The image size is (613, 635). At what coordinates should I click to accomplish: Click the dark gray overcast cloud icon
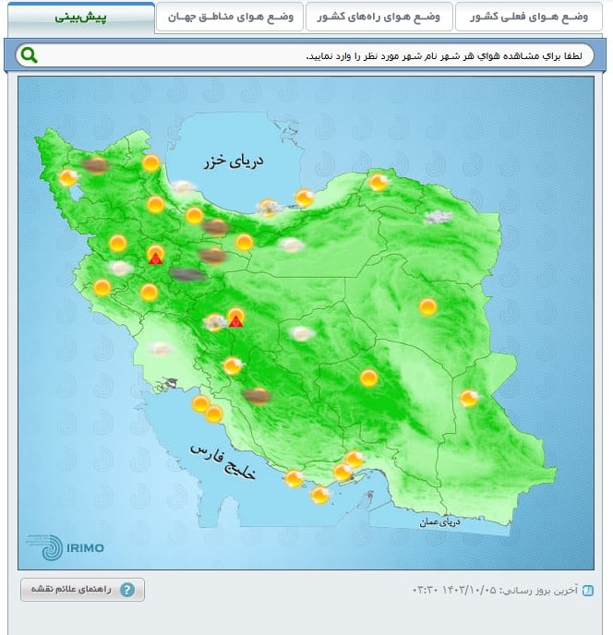[186, 274]
